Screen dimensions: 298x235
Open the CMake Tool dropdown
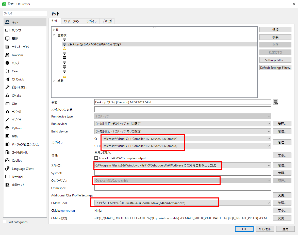pos(183,203)
